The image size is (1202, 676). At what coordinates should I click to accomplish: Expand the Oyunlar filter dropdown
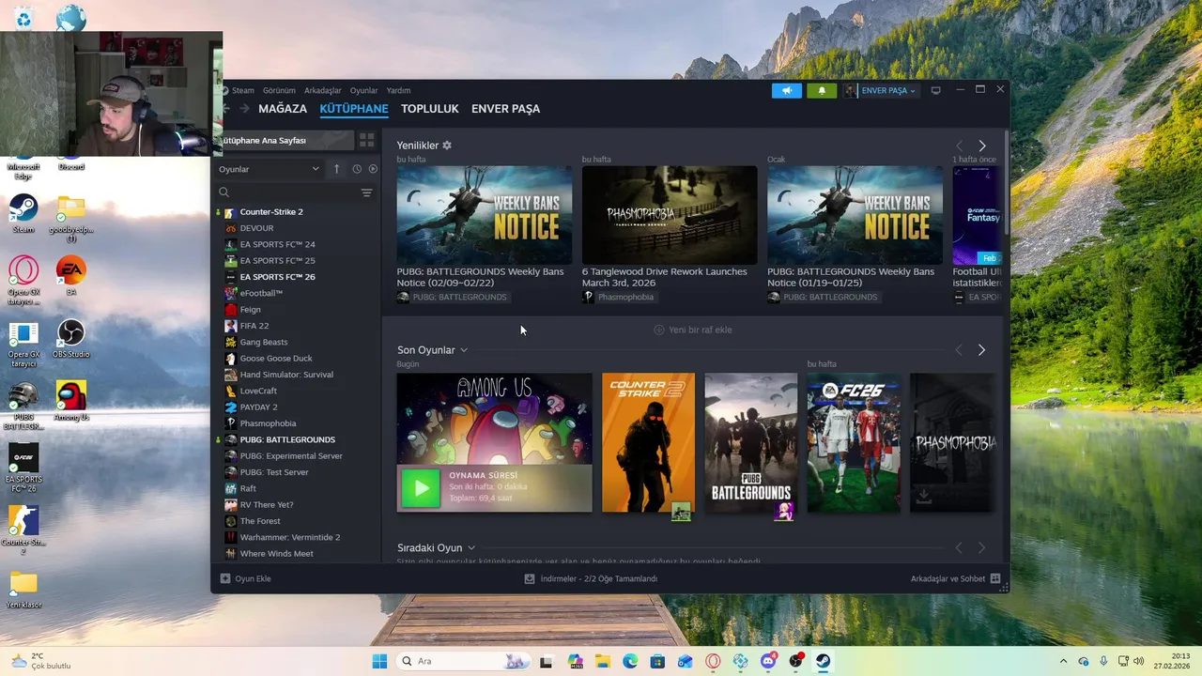(269, 169)
